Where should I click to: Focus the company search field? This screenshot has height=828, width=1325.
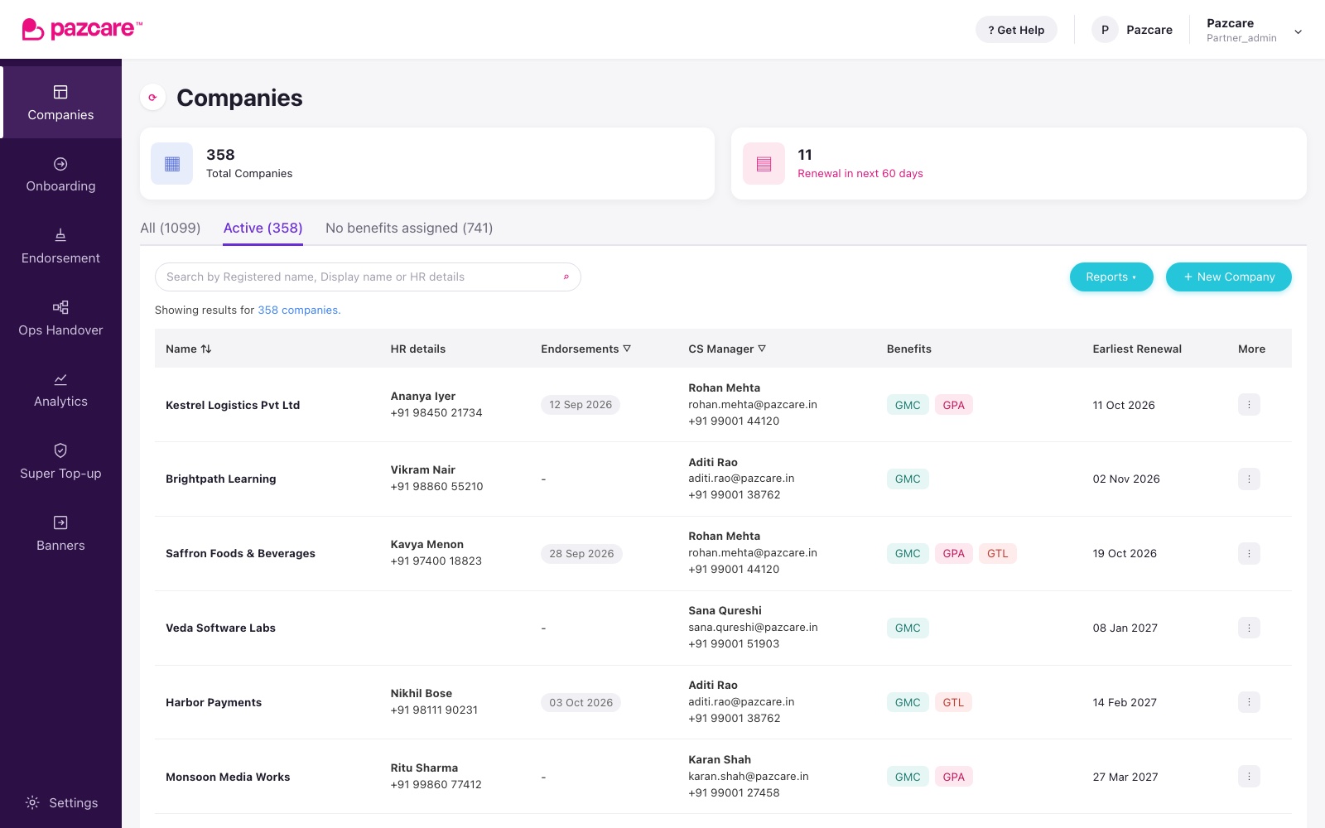pyautogui.click(x=368, y=277)
